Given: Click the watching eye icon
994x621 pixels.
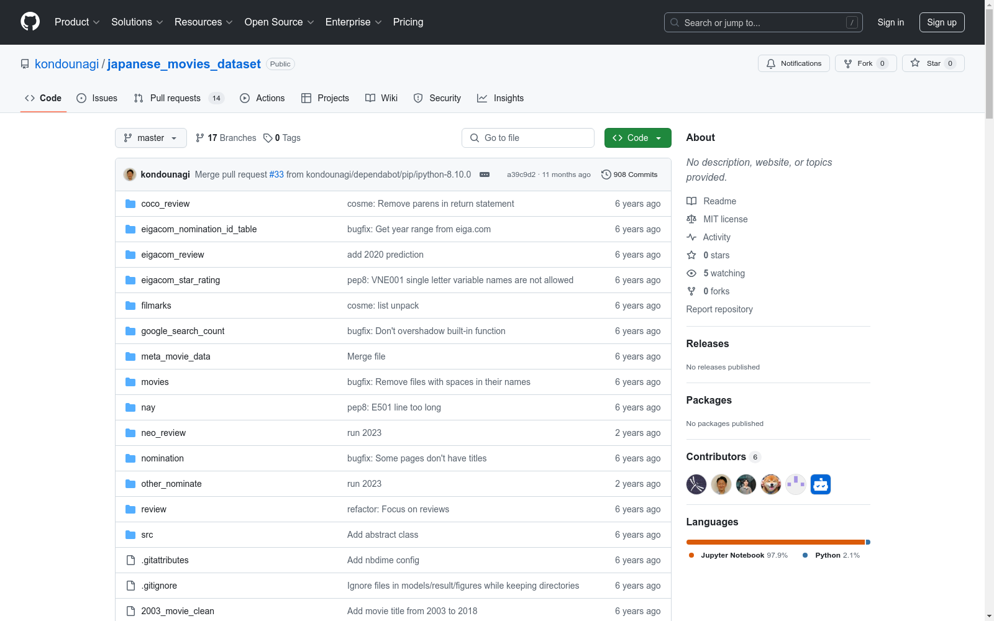Looking at the screenshot, I should coord(691,273).
